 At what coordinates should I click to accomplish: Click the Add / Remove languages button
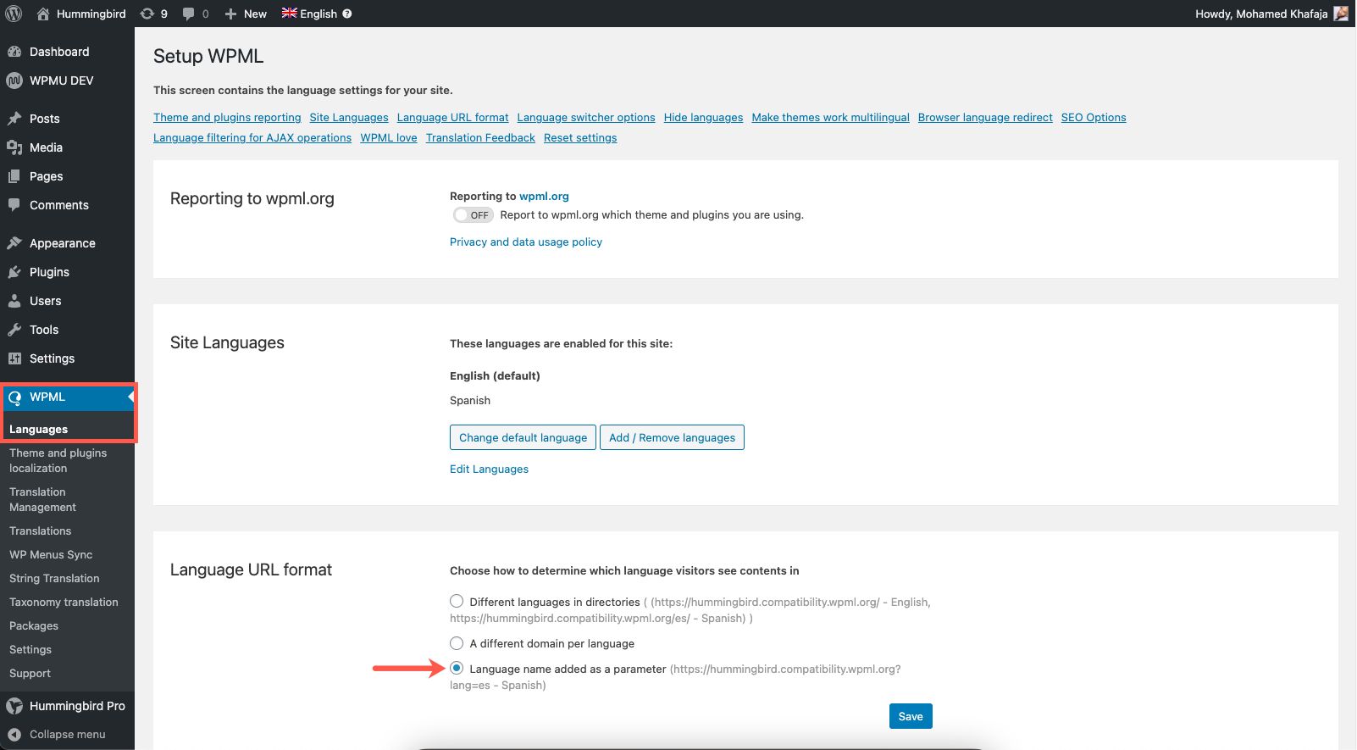click(672, 437)
